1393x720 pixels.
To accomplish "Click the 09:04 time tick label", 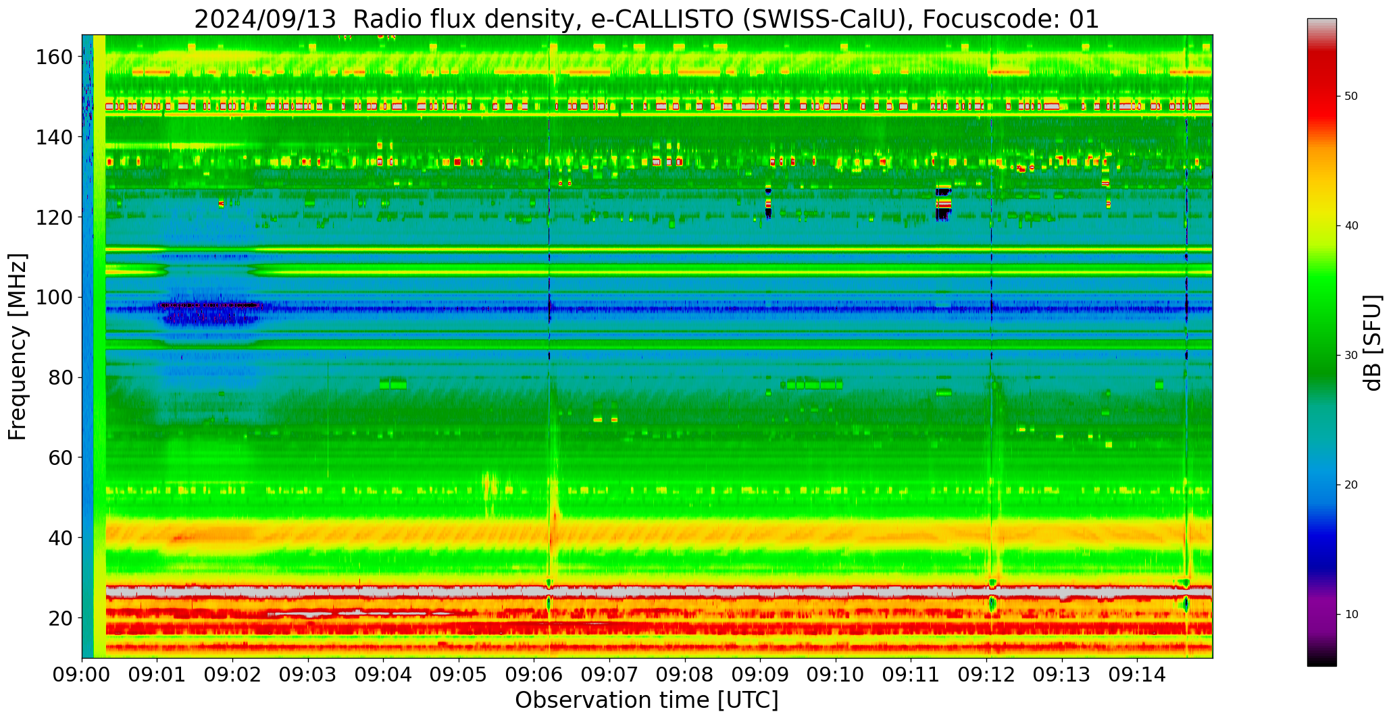I will [384, 673].
